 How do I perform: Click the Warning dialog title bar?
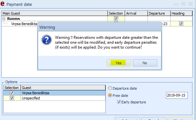coord(100,27)
